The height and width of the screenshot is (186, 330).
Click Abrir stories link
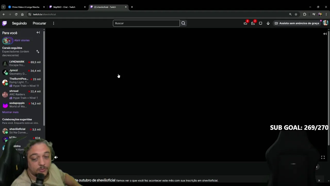coord(22,40)
